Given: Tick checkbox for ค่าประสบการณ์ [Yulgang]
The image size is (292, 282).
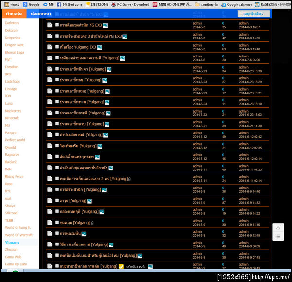Looking at the screenshot, I should click(x=57, y=134).
